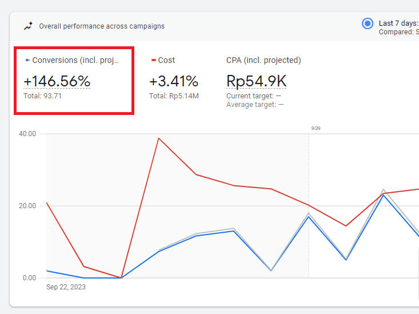Select the CPA (incl. projected) metric label
This screenshot has width=419, height=314.
264,60
